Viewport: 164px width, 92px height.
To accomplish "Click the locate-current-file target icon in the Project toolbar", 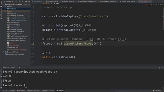I will click(16, 2).
